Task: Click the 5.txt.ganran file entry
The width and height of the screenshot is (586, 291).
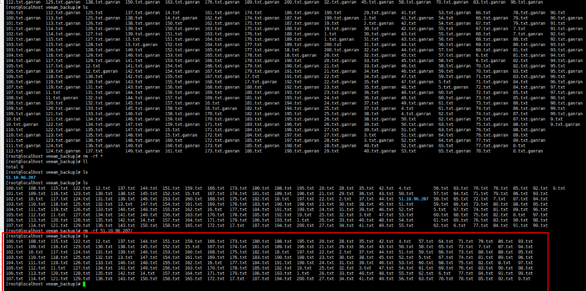Action: tap(453, 87)
